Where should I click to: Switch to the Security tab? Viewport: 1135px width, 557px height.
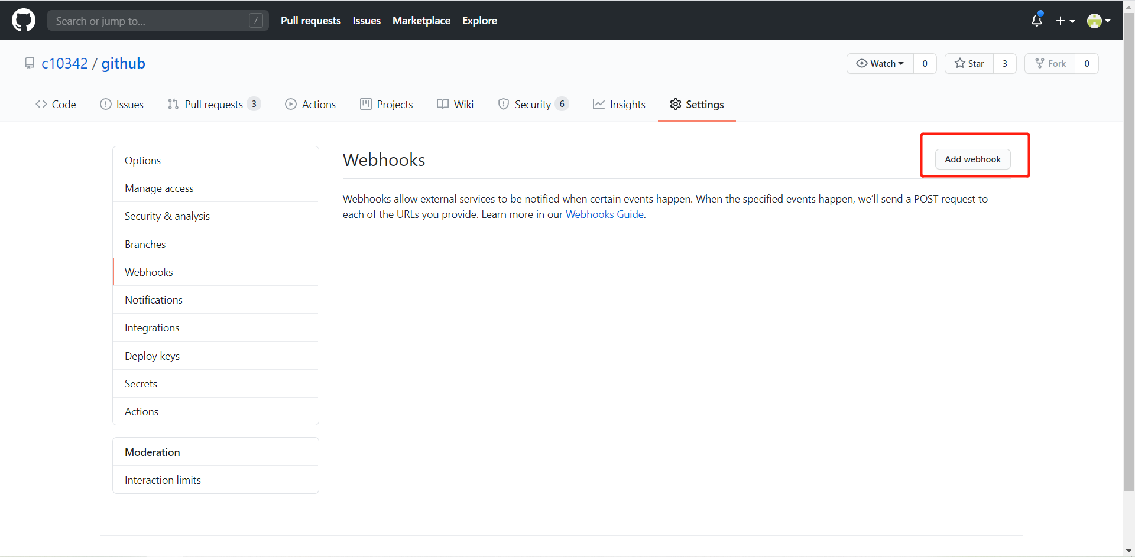click(533, 105)
